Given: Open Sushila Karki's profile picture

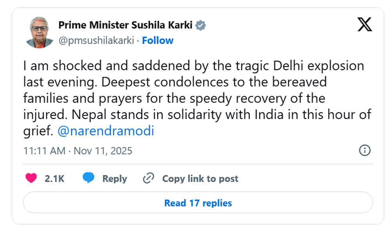Looking at the screenshot, I should pyautogui.click(x=41, y=33).
